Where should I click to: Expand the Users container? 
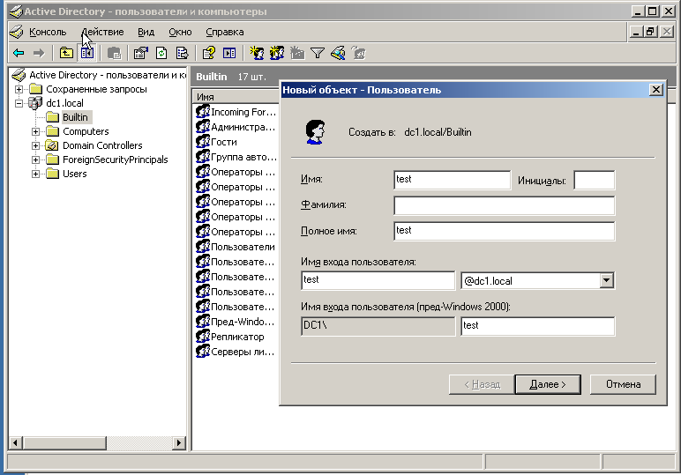pos(35,174)
